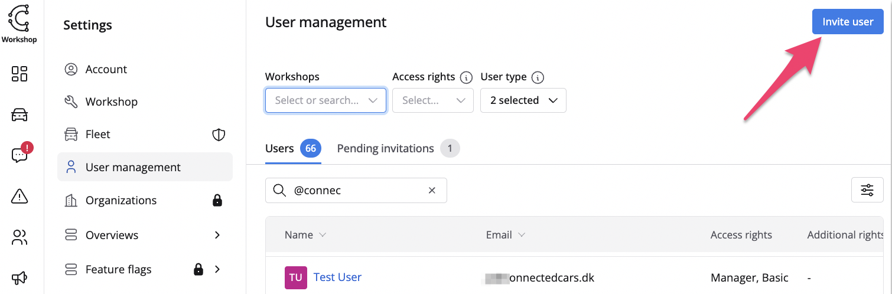Viewport: 892px width, 294px height.
Task: Open the messages icon with red alert badge
Action: coord(19,155)
